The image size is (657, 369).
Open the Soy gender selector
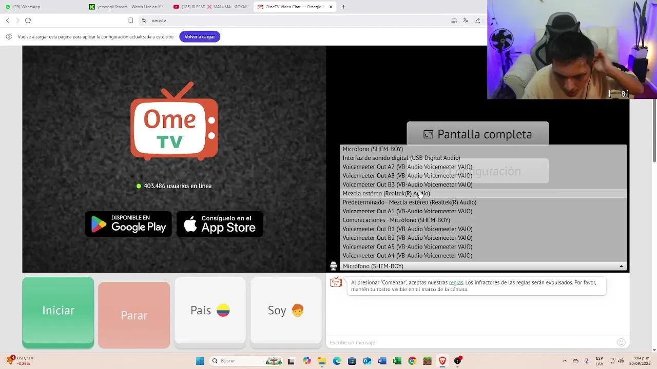click(x=286, y=311)
